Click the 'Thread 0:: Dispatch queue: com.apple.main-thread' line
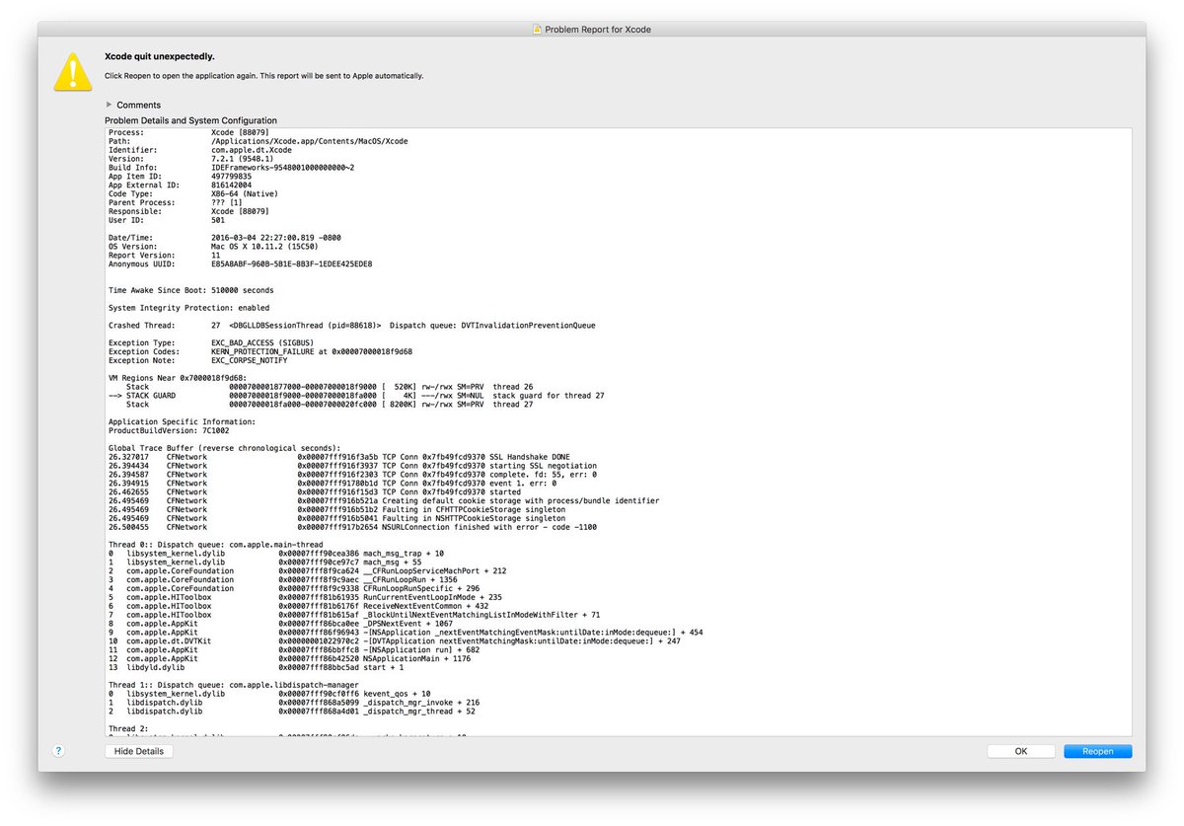Viewport: 1184px width, 826px height. click(215, 545)
